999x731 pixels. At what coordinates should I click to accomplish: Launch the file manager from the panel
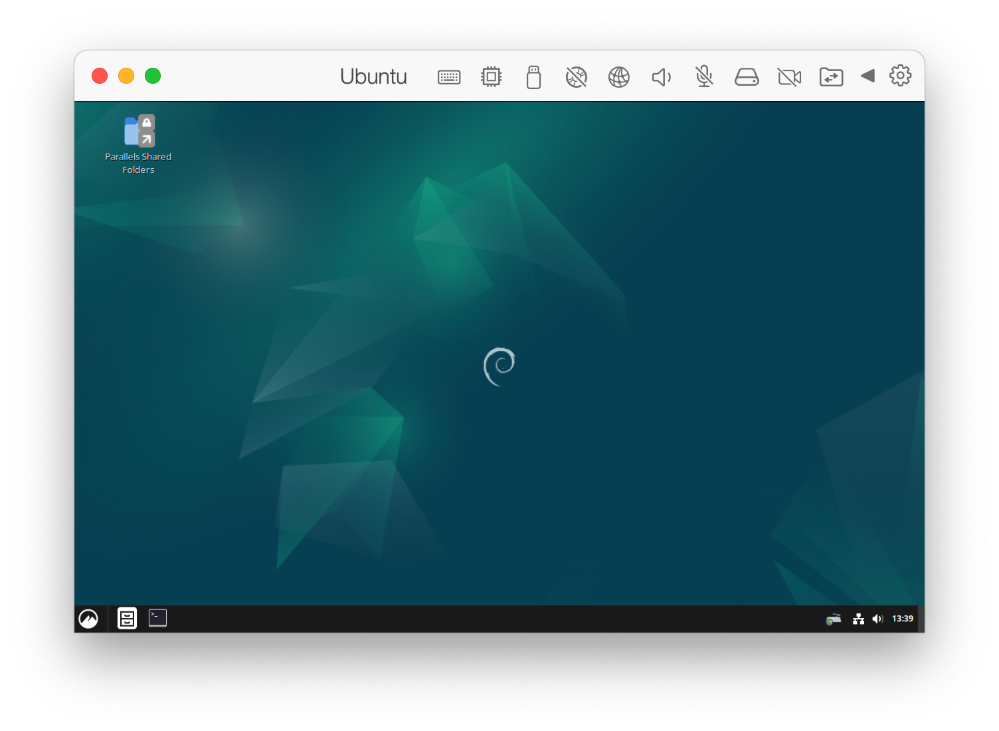127,619
